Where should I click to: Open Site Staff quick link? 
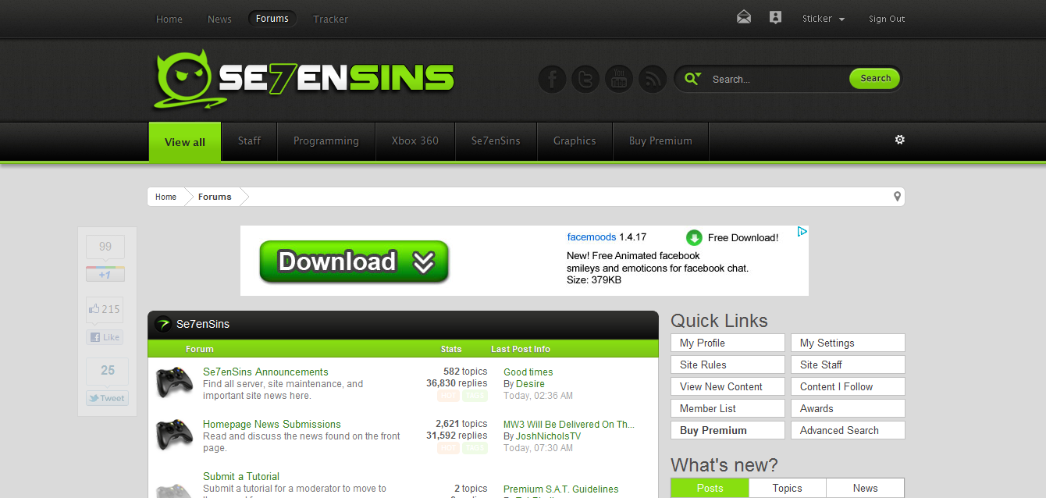click(x=848, y=365)
